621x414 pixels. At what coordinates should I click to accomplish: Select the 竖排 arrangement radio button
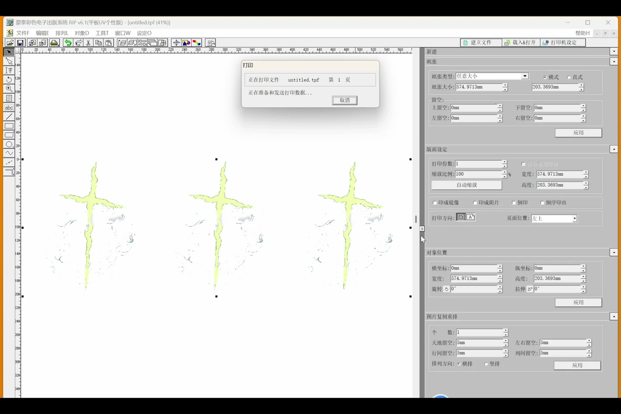[x=486, y=364]
